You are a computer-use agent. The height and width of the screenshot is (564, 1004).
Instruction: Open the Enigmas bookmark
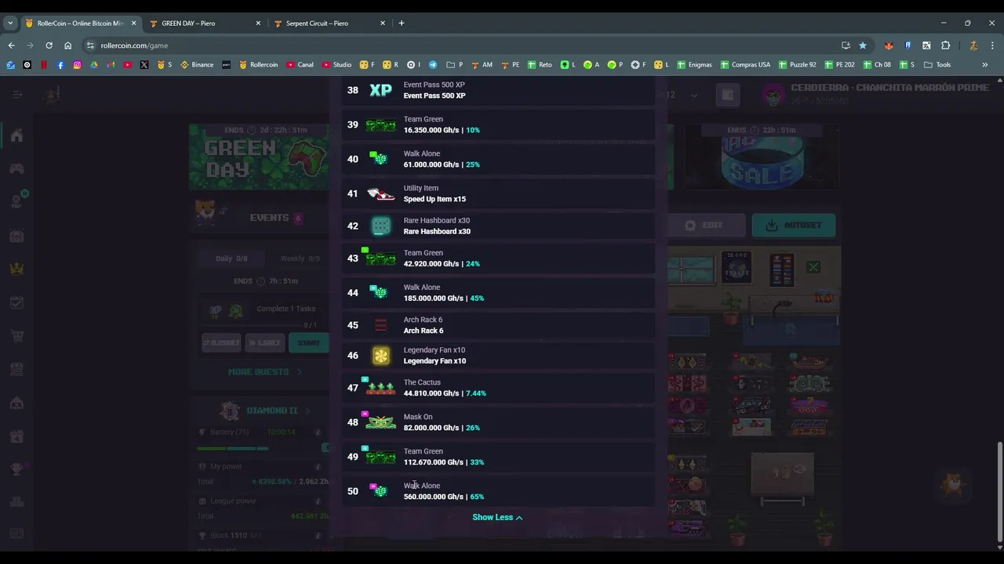tap(694, 65)
